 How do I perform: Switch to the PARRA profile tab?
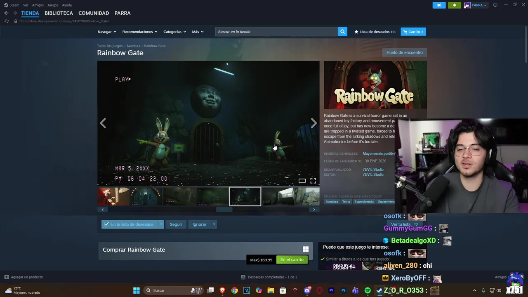pyautogui.click(x=123, y=13)
